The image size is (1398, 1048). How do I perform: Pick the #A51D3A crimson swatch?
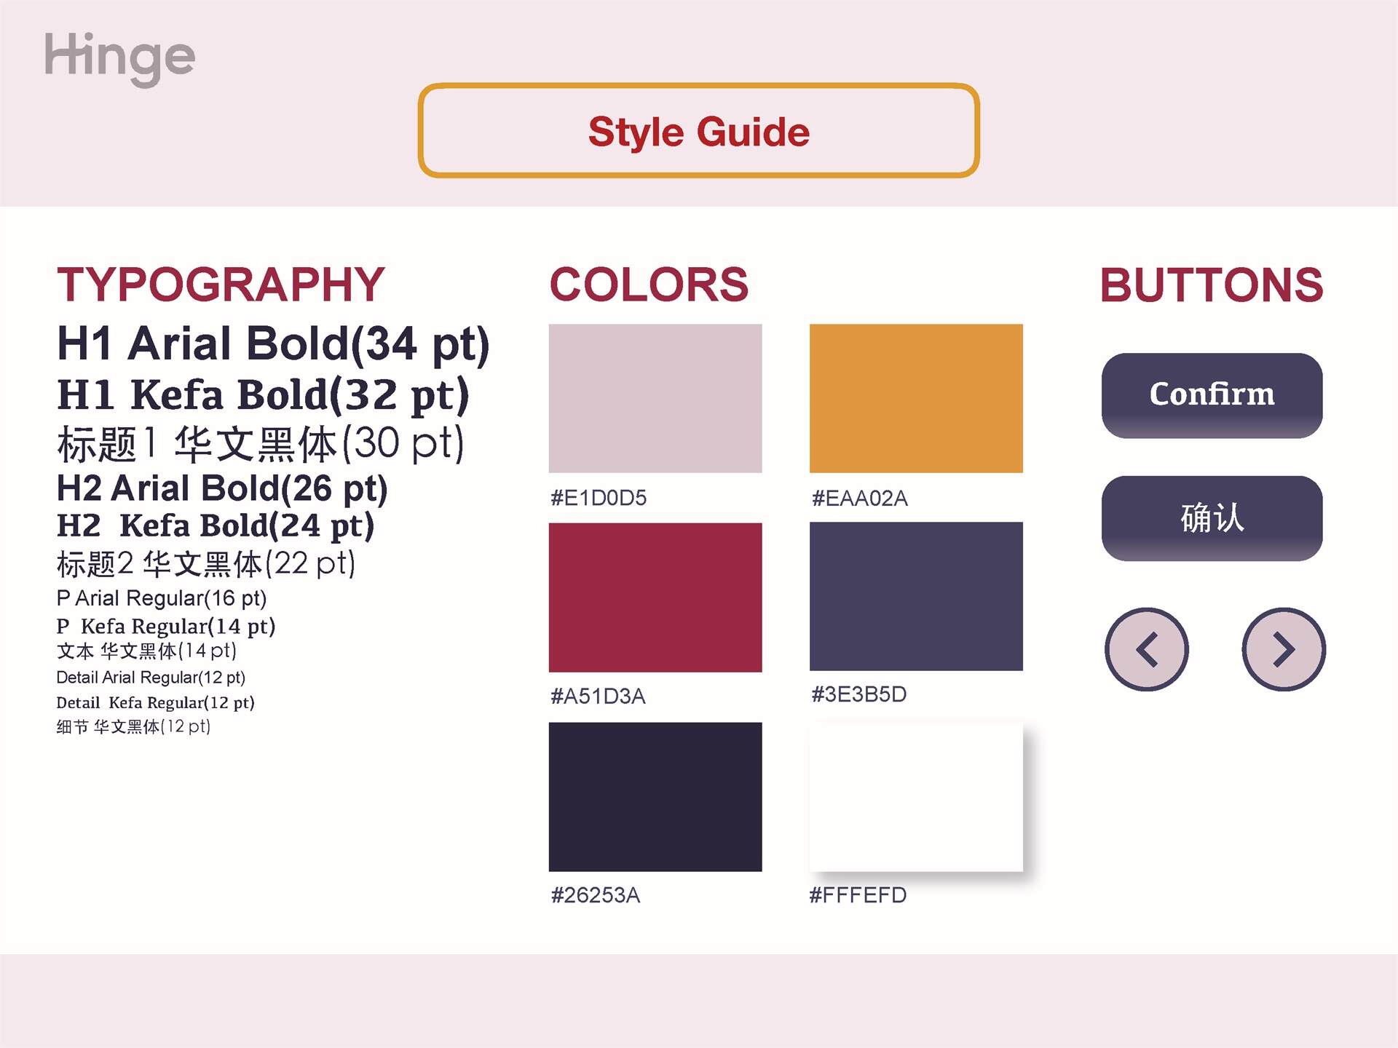click(655, 597)
